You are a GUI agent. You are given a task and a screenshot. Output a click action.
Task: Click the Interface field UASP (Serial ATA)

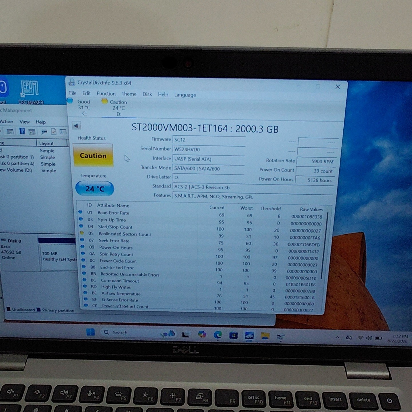click(209, 159)
